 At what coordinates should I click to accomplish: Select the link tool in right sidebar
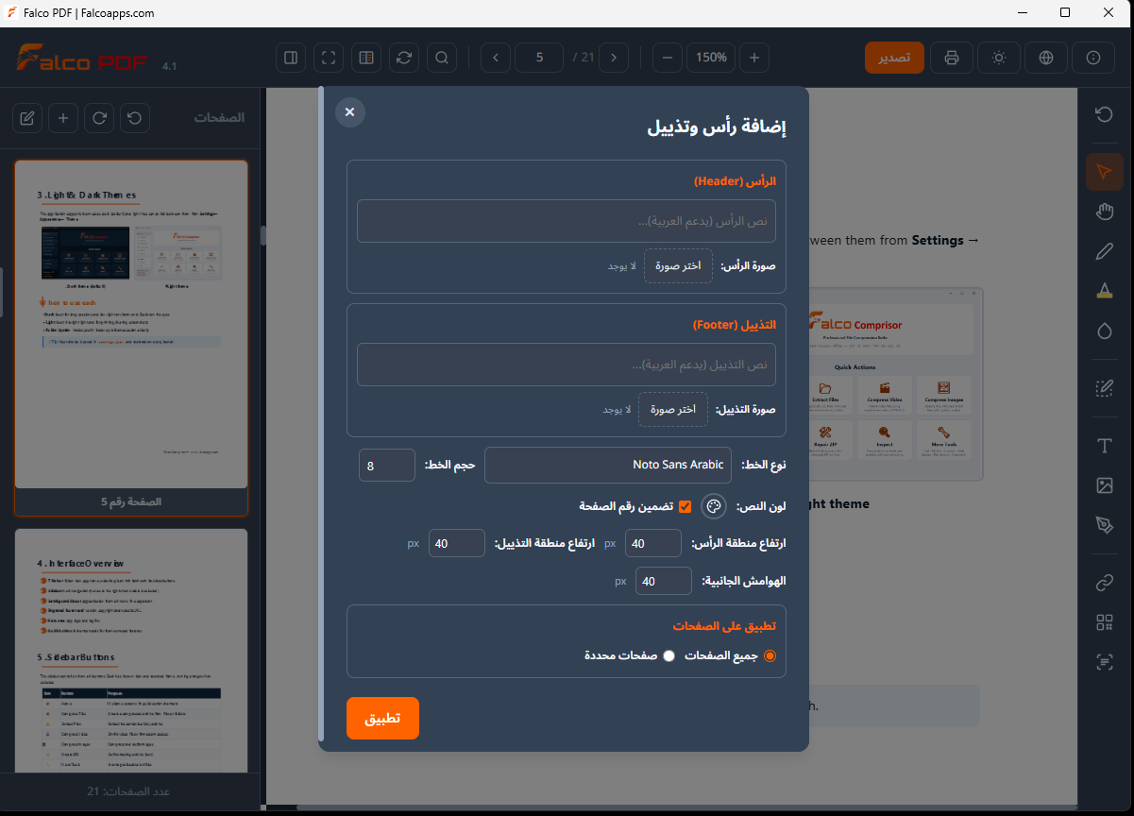point(1104,583)
